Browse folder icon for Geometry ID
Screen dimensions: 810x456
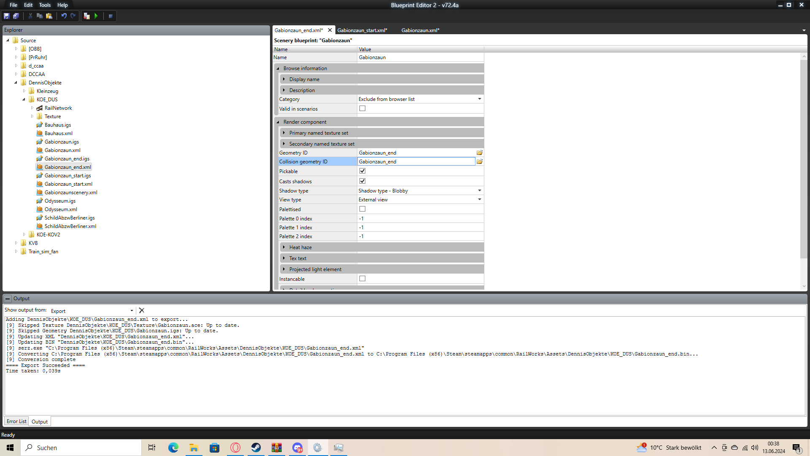click(x=479, y=153)
